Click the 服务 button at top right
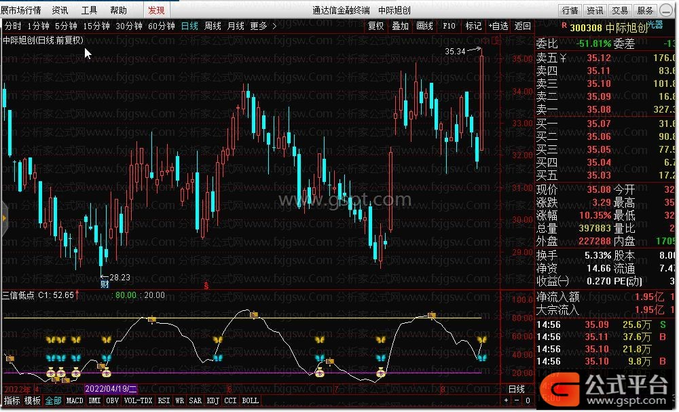The width and height of the screenshot is (679, 412). pos(645,10)
